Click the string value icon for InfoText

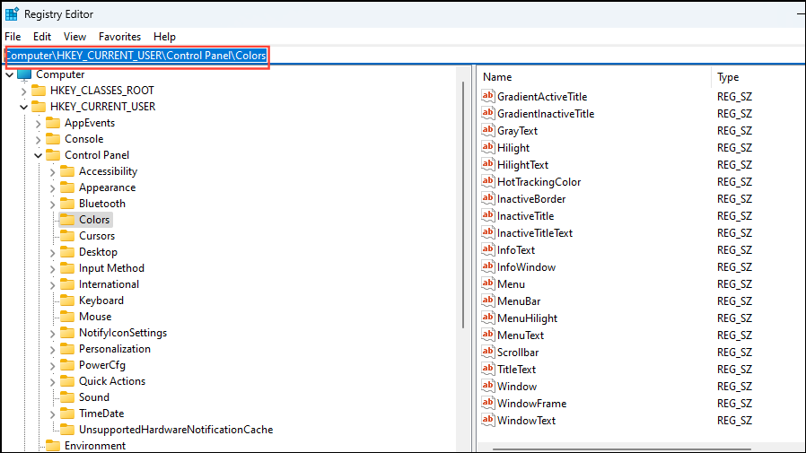487,249
